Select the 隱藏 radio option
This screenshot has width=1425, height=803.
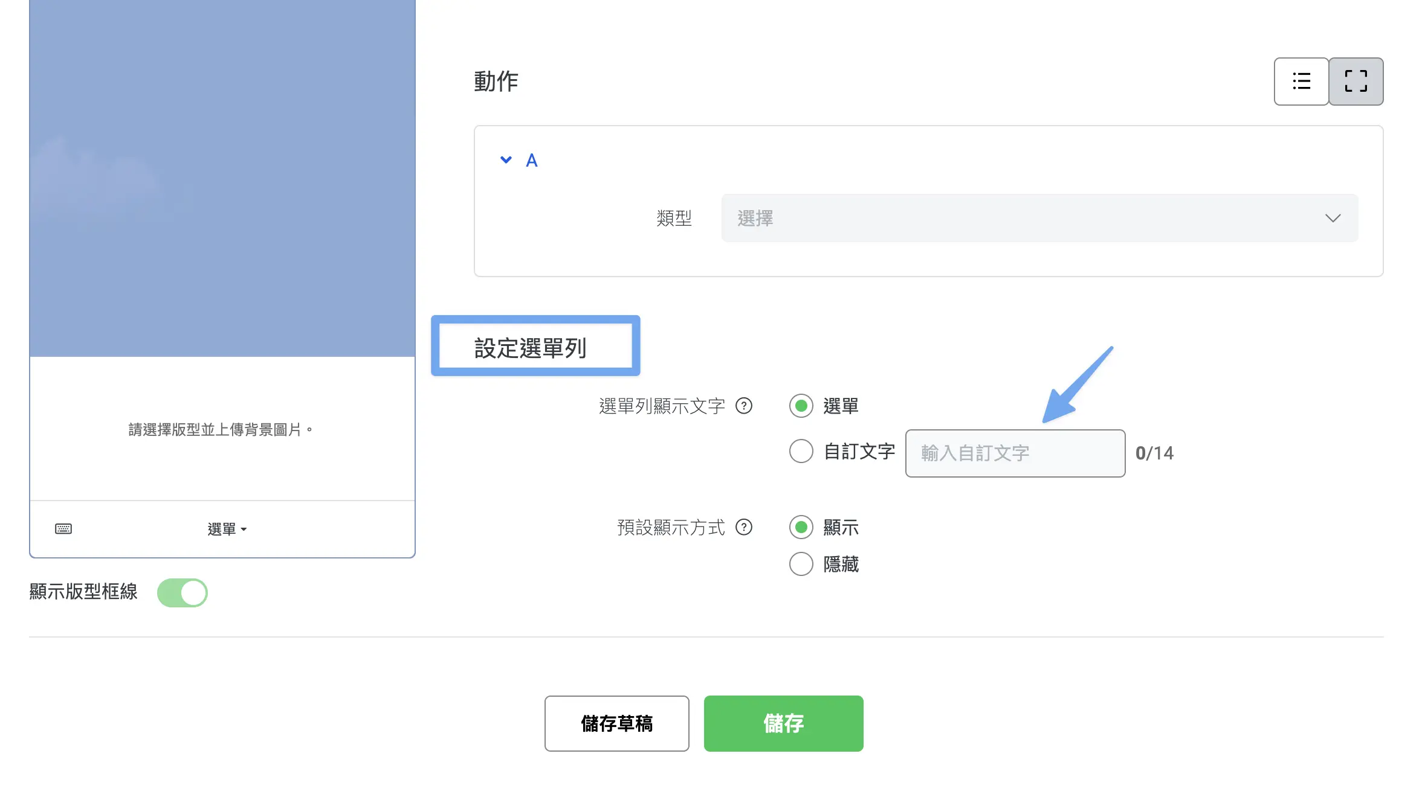tap(801, 564)
